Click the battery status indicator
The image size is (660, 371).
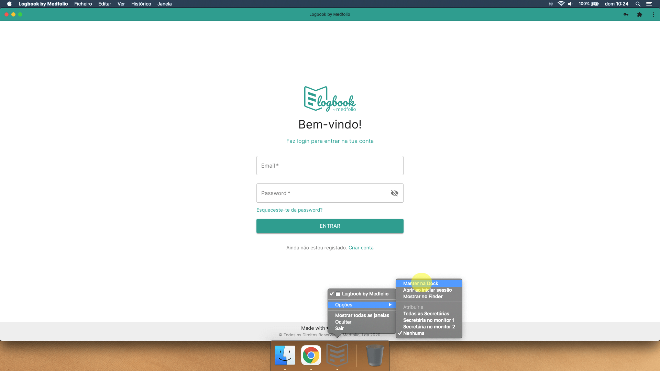[588, 4]
